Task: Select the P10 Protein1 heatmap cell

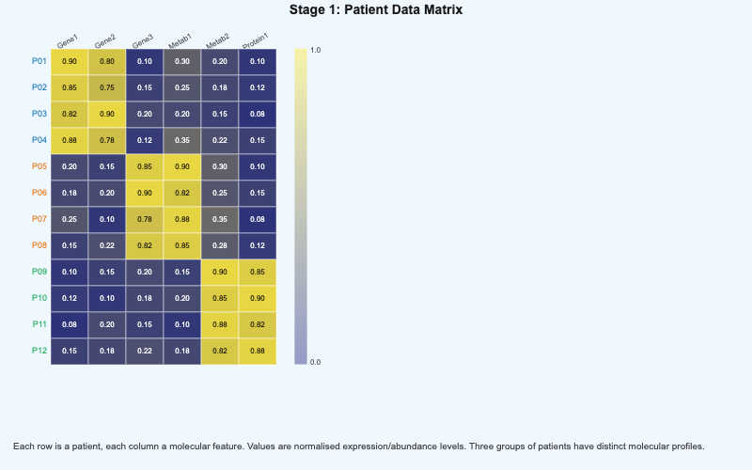Action: pyautogui.click(x=258, y=298)
